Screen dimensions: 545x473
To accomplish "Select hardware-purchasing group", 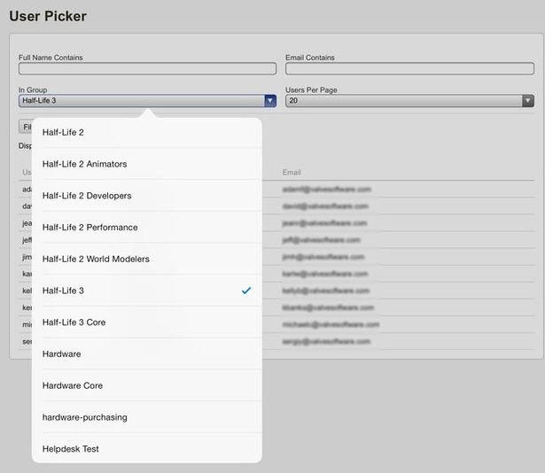I will pos(147,417).
